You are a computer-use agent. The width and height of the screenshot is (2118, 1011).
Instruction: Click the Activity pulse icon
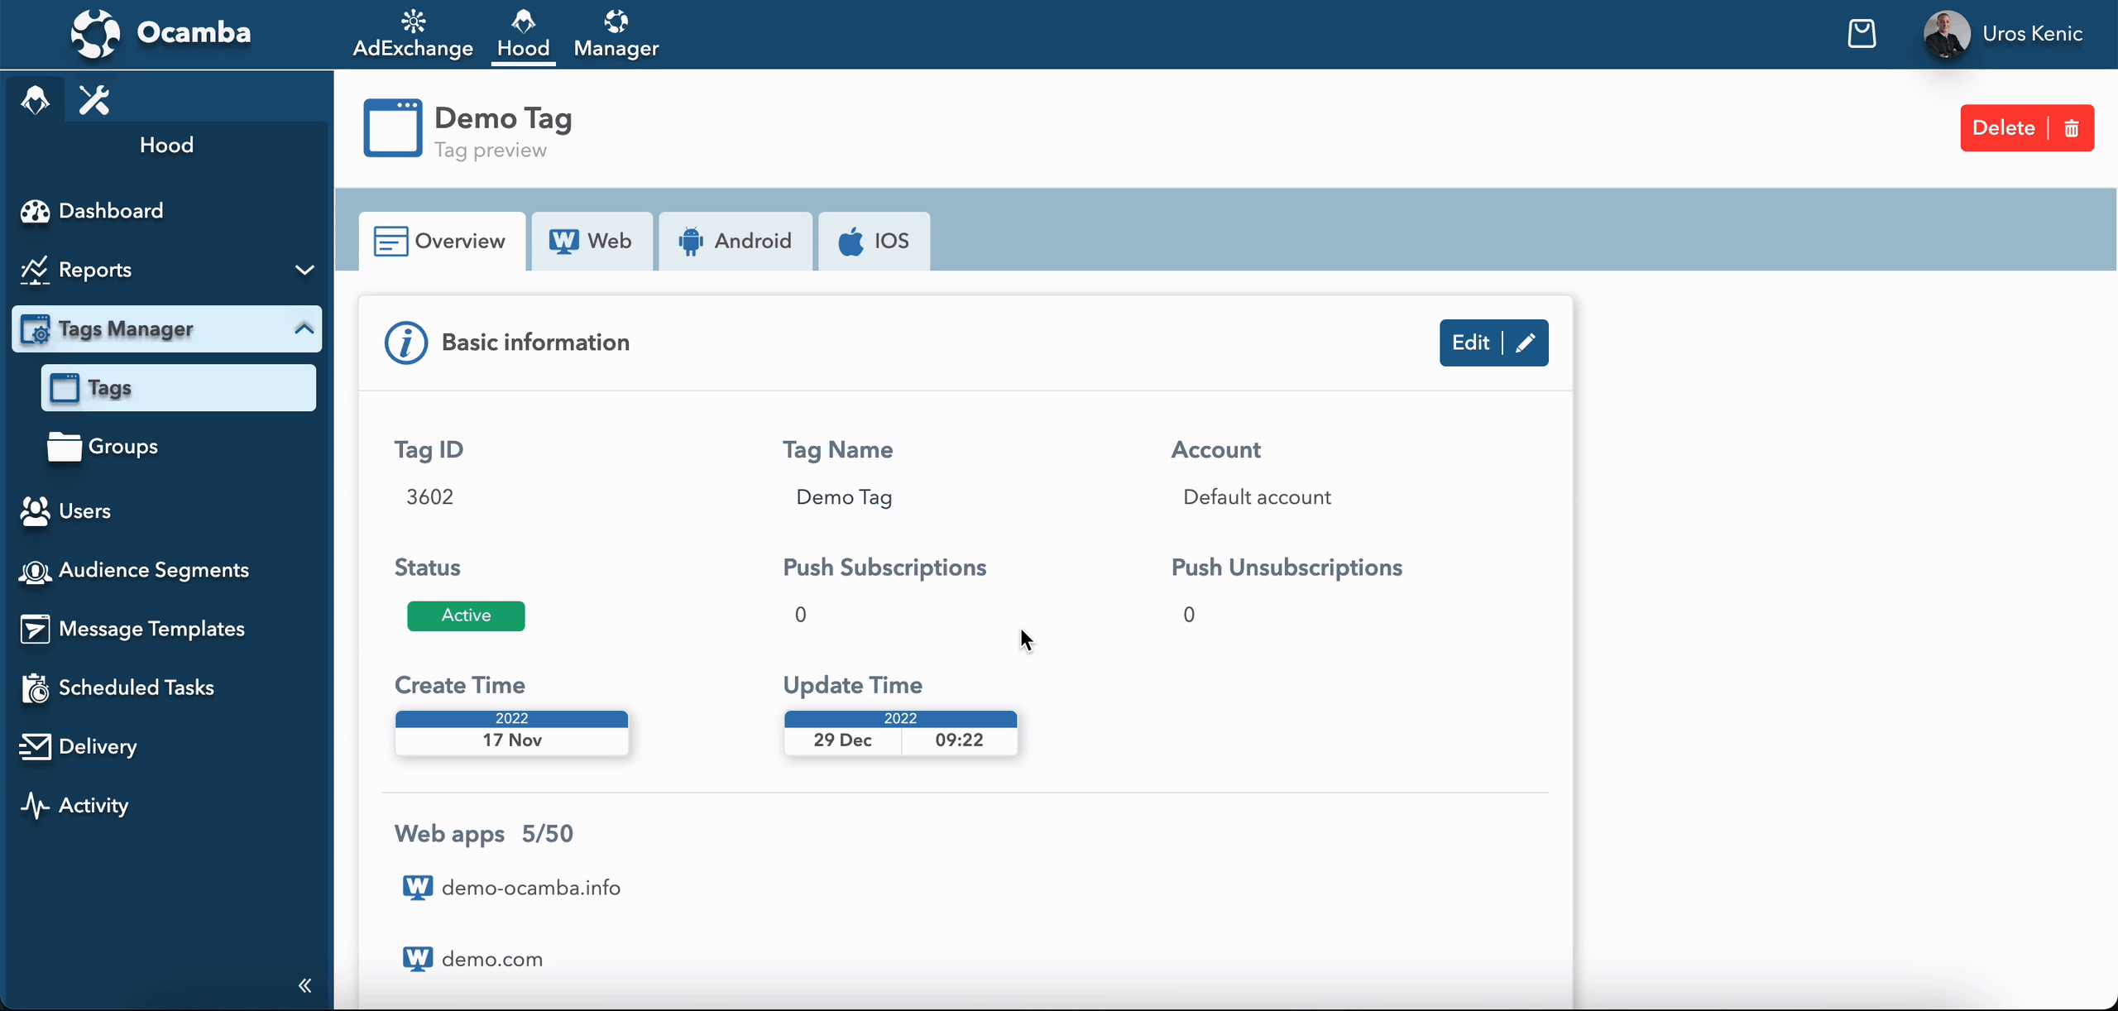[35, 806]
